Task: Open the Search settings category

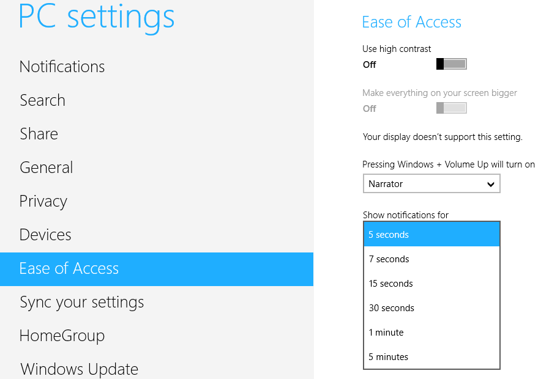Action: click(42, 100)
